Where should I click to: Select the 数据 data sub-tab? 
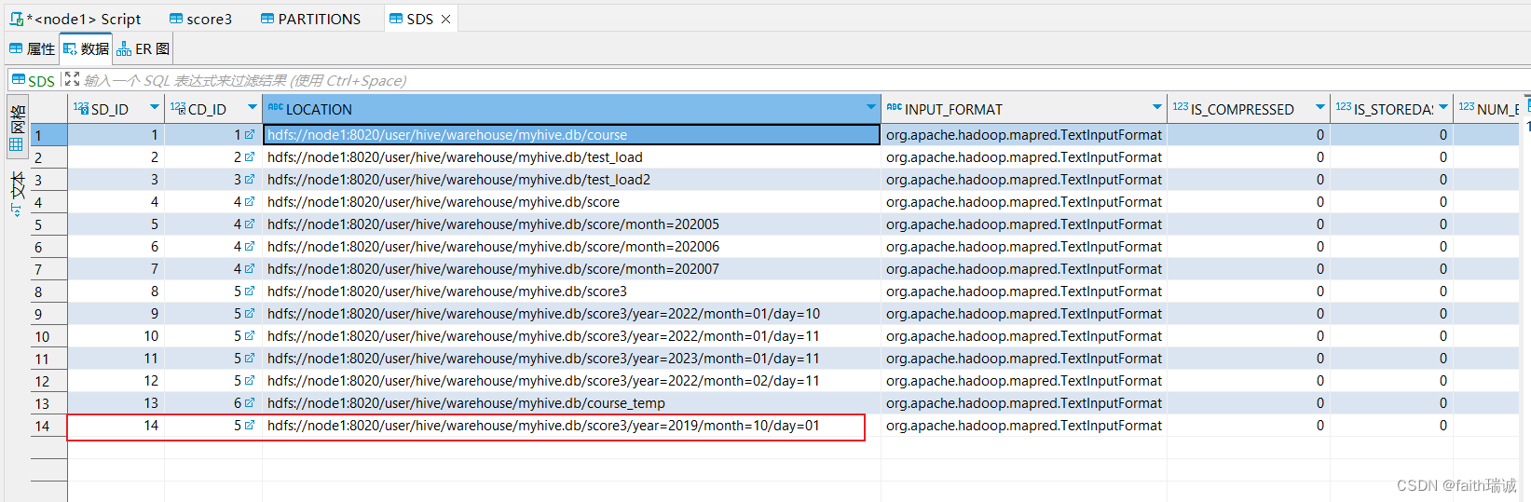click(86, 48)
